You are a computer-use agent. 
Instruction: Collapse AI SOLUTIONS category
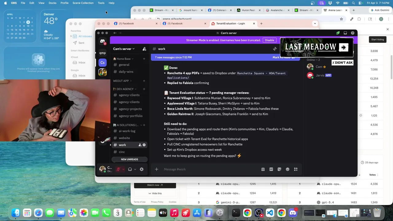click(127, 125)
